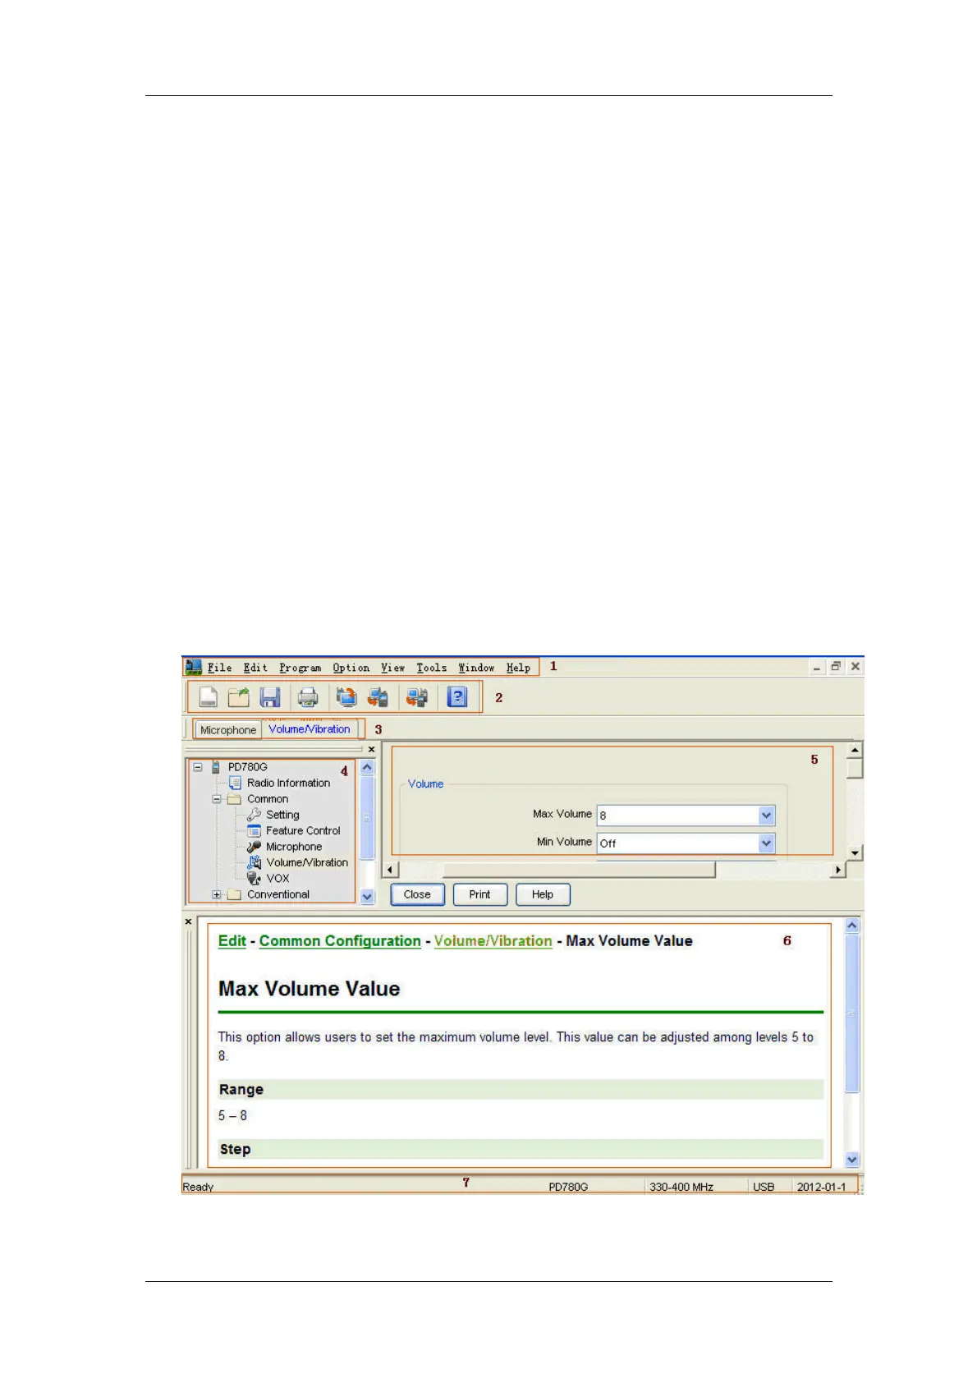
Task: Click the Clone radio toolbar icon
Action: (417, 697)
